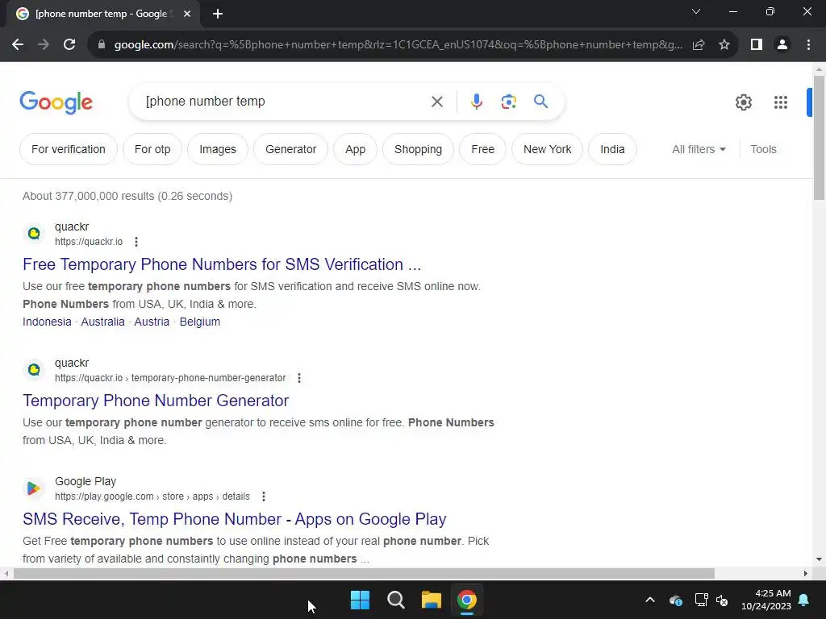The image size is (826, 619).
Task: Click the OneDrive cloud tray icon
Action: point(676,600)
